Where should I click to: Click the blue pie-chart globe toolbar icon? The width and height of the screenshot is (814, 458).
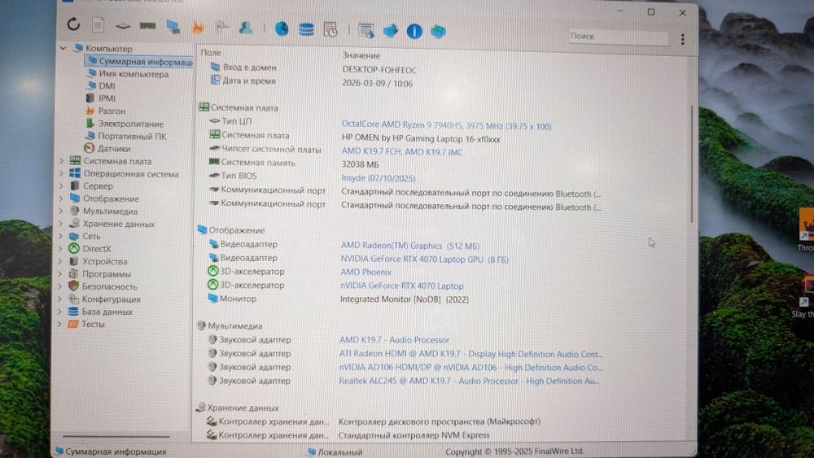click(282, 29)
